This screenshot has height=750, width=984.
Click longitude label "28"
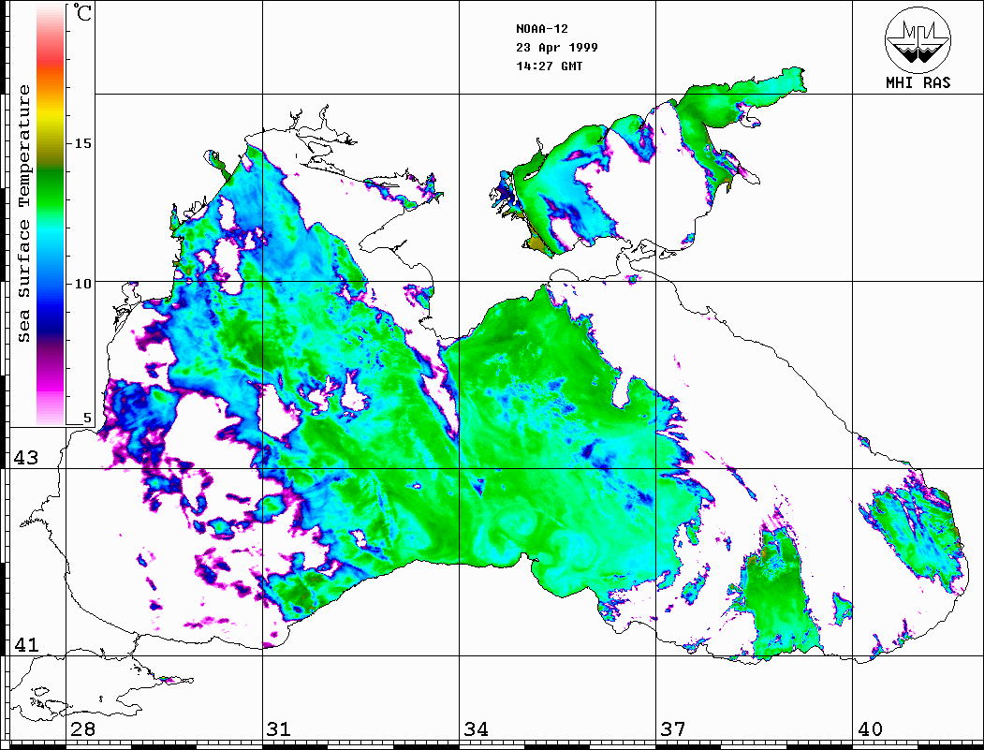tap(82, 729)
